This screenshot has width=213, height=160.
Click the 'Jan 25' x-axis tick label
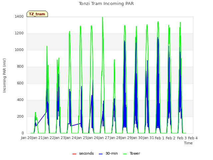(82, 138)
